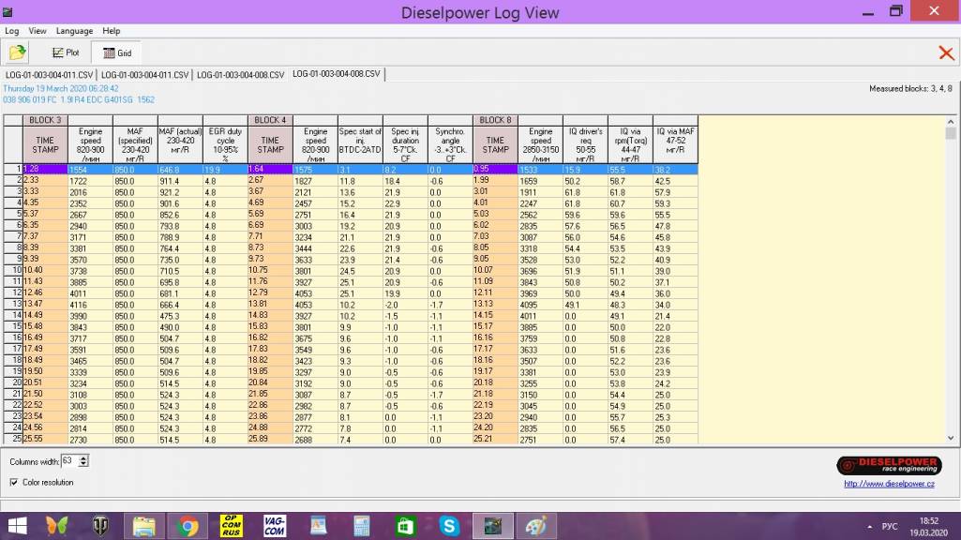Open Skype from the taskbar
Image resolution: width=961 pixels, height=540 pixels.
point(448,525)
